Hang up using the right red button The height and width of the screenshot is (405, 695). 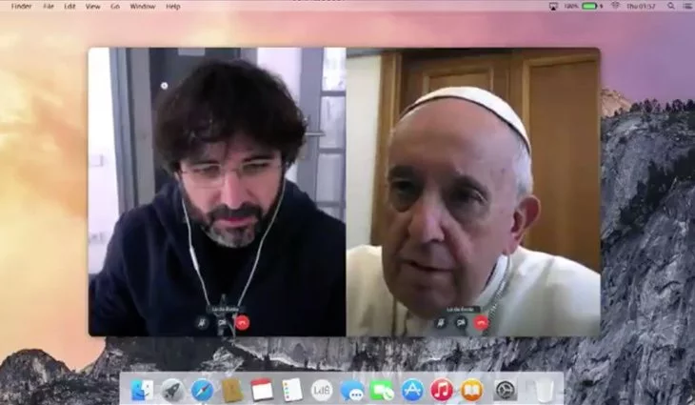tap(481, 323)
